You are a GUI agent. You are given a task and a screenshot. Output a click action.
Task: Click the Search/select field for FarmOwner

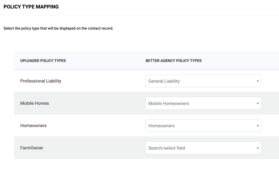(203, 148)
